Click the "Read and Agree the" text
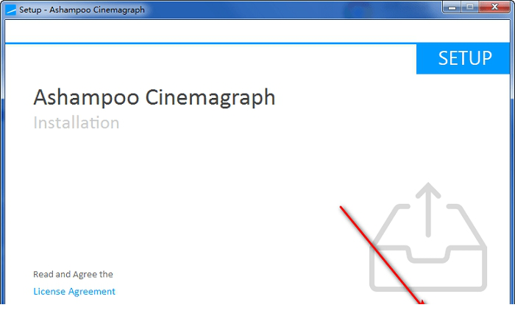 tap(73, 274)
